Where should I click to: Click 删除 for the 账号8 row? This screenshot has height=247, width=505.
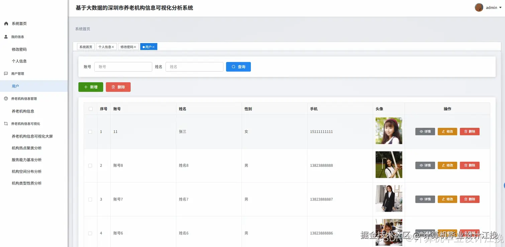point(470,165)
